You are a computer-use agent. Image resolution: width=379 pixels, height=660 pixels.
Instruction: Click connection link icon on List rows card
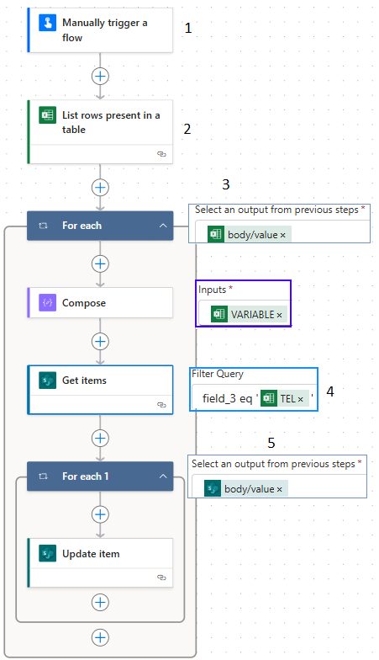tap(161, 154)
